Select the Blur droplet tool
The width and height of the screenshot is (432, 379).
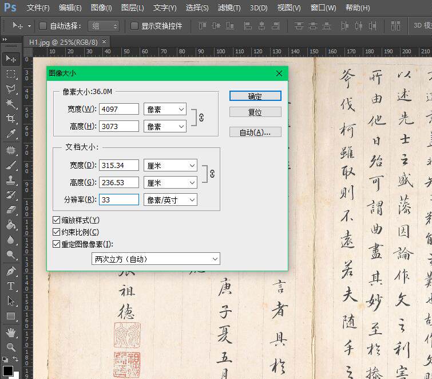coord(11,240)
